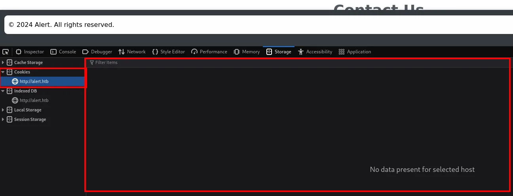The image size is (513, 196).
Task: Switch to the Console tab
Action: click(x=63, y=52)
